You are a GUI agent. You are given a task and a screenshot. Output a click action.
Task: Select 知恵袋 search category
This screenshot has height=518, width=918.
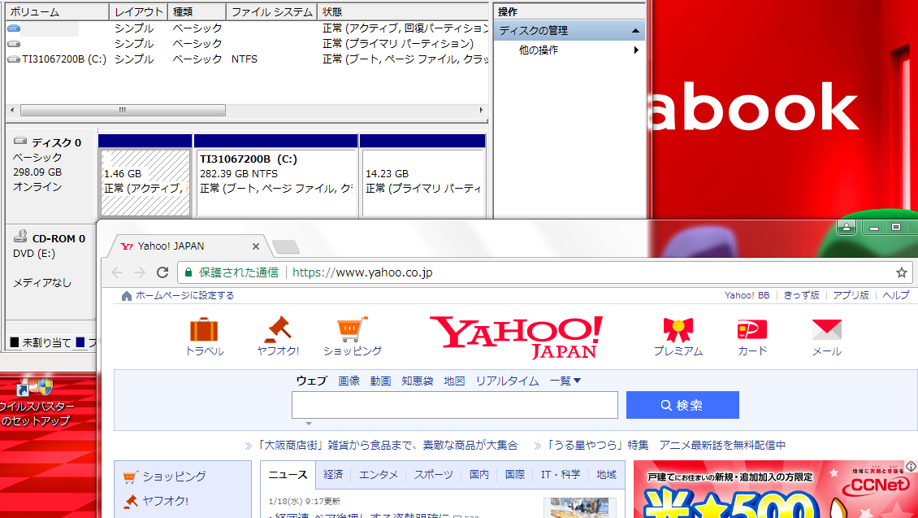point(418,381)
